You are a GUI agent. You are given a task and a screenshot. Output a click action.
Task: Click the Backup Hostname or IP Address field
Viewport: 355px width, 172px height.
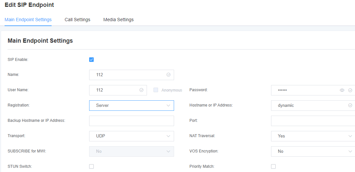tap(132, 121)
